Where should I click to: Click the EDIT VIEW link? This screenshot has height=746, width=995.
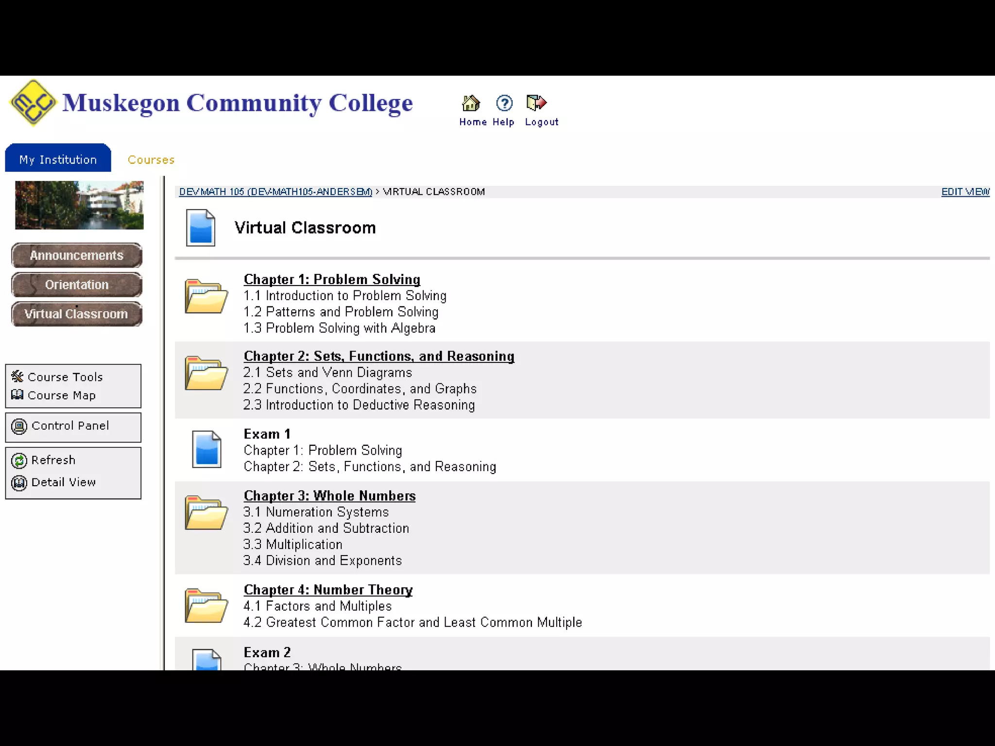pyautogui.click(x=965, y=192)
